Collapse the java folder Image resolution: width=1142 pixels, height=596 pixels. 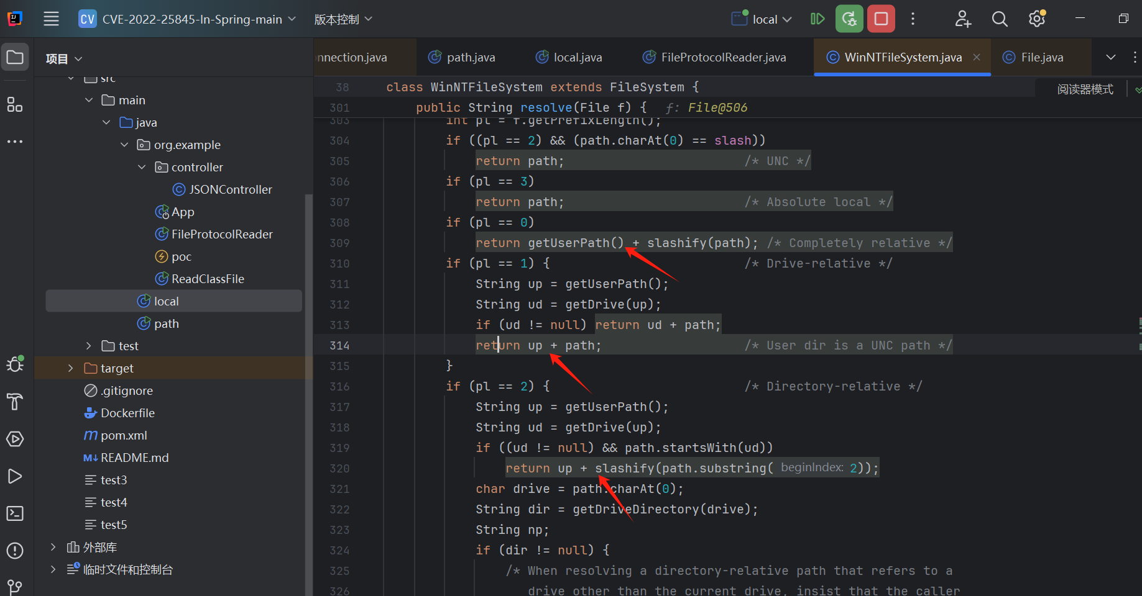[x=106, y=122]
